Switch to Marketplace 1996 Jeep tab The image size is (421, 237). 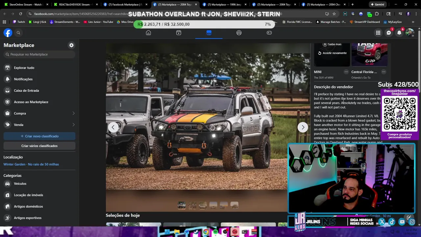225,5
